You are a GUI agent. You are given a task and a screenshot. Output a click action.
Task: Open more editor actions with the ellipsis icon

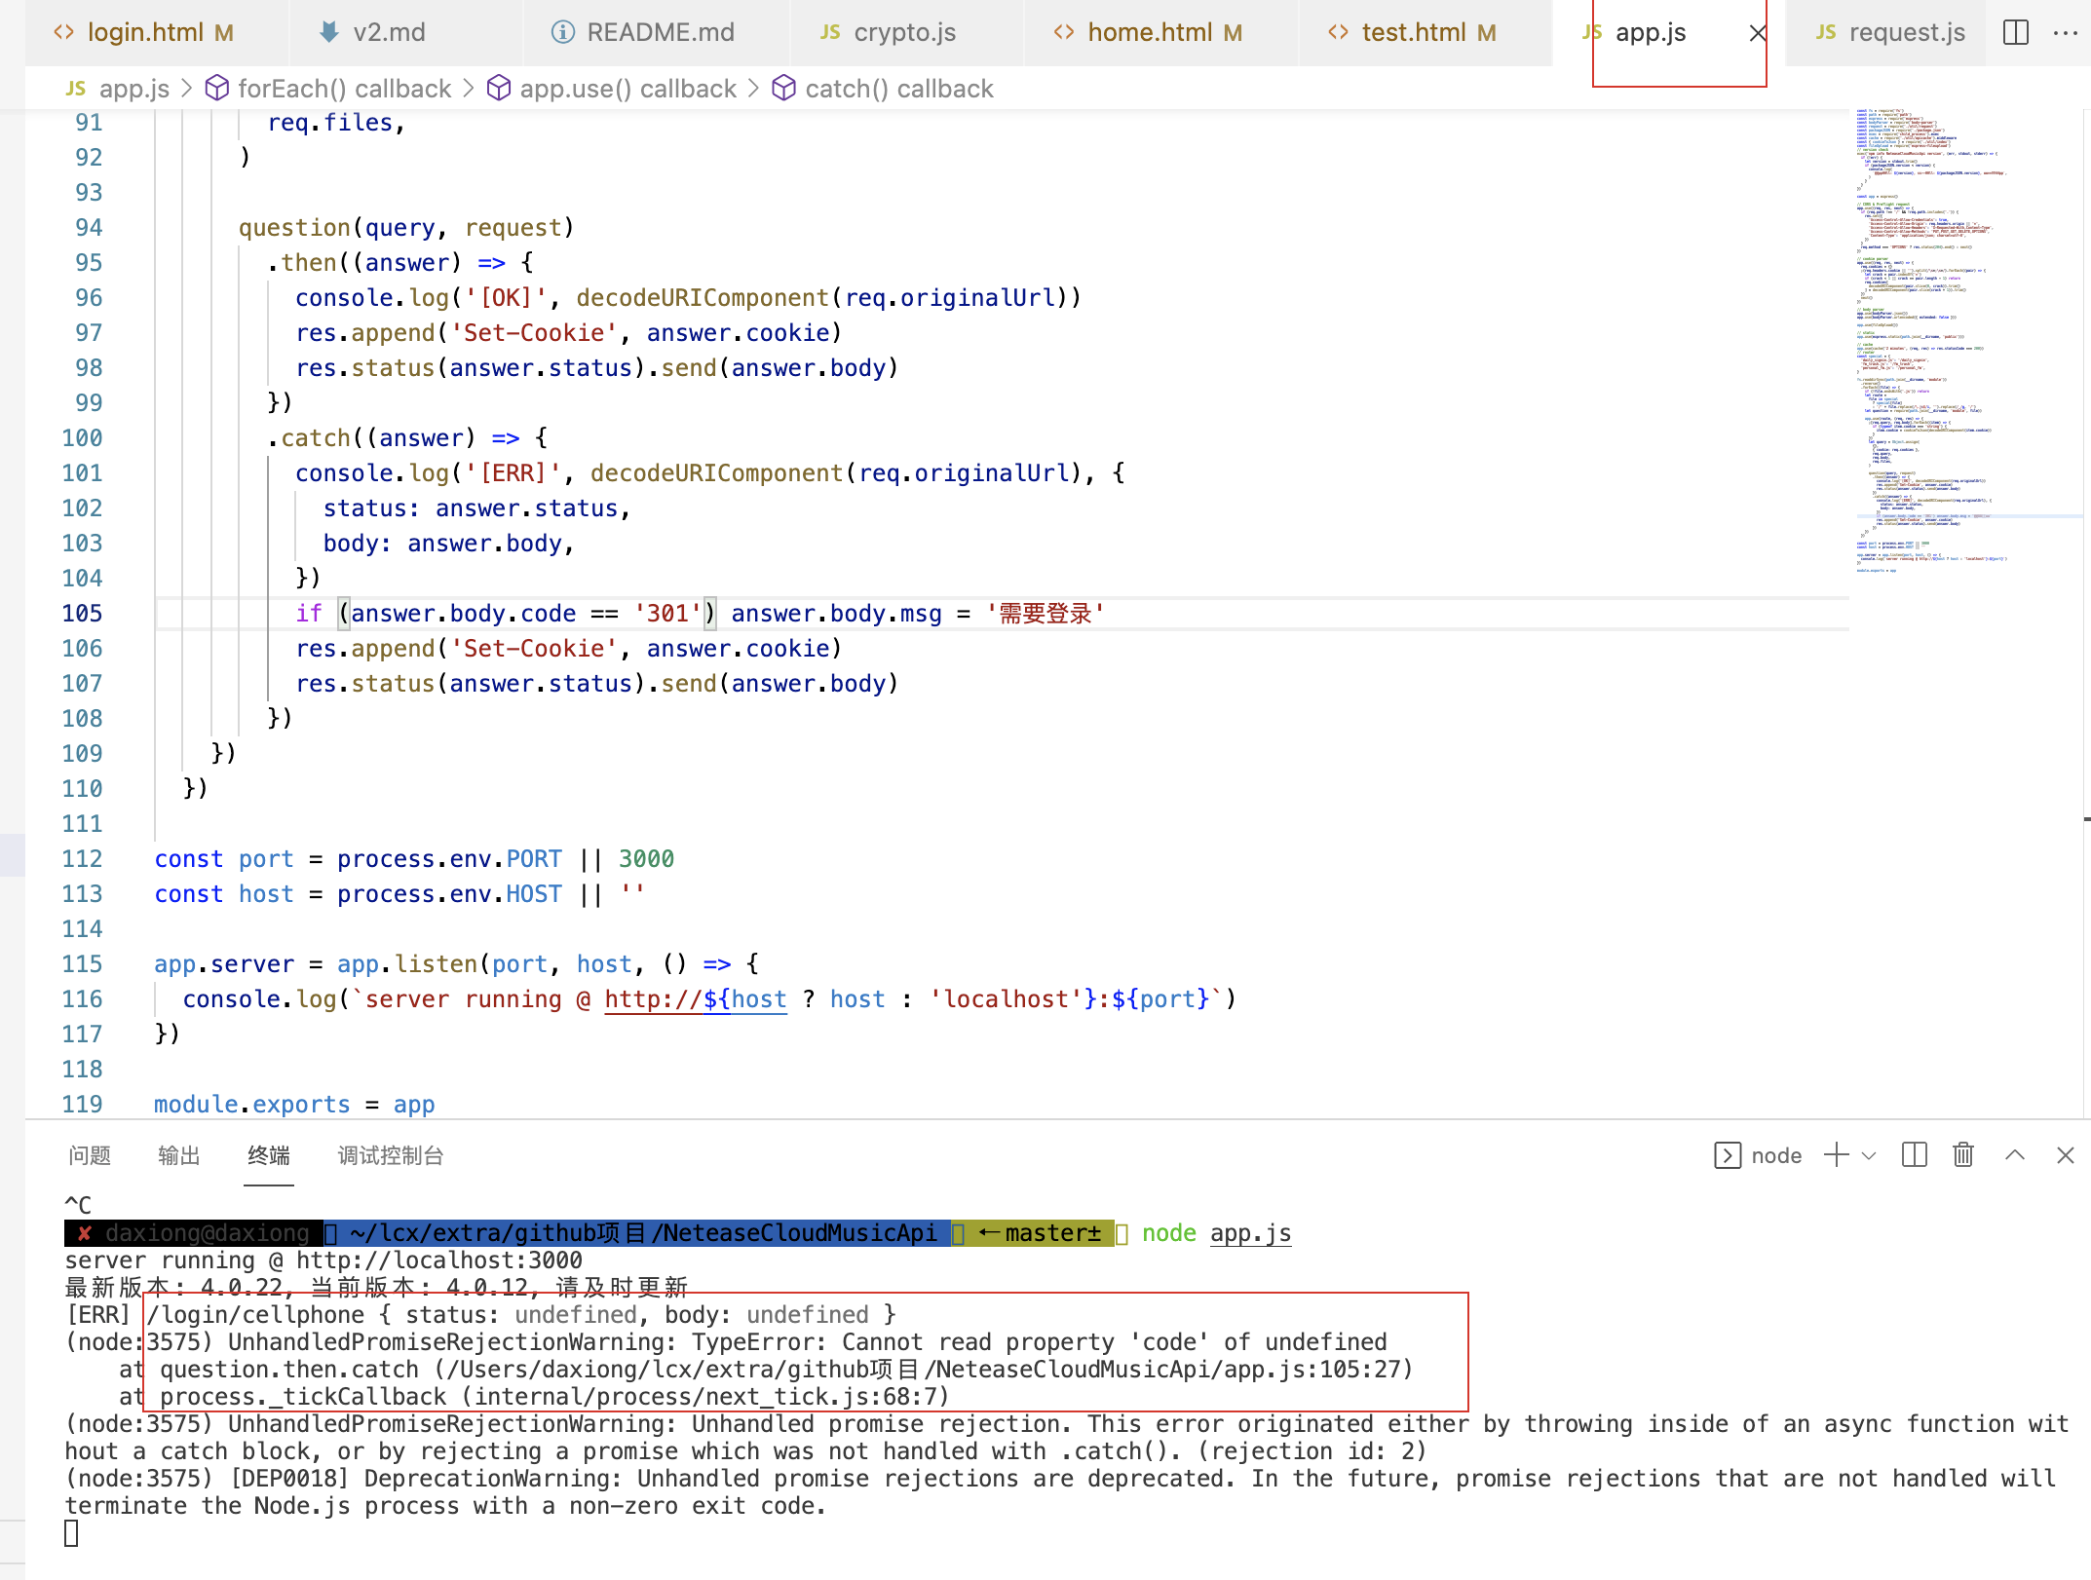[x=2067, y=32]
